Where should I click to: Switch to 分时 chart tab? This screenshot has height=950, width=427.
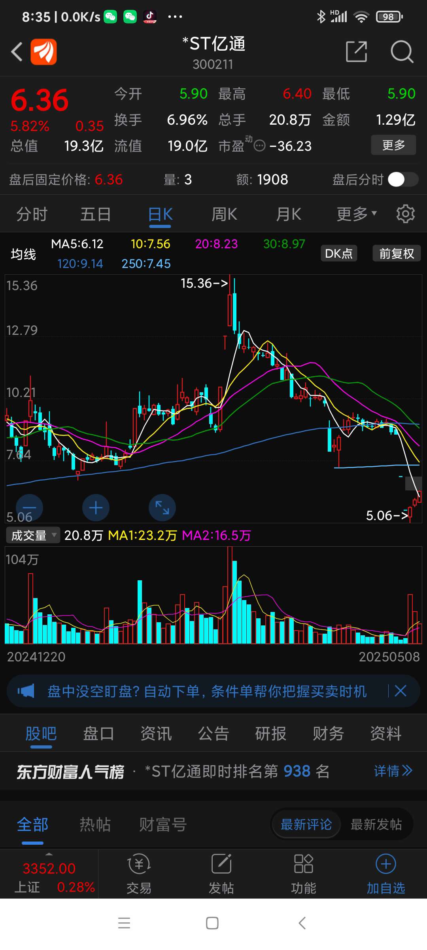pyautogui.click(x=32, y=214)
